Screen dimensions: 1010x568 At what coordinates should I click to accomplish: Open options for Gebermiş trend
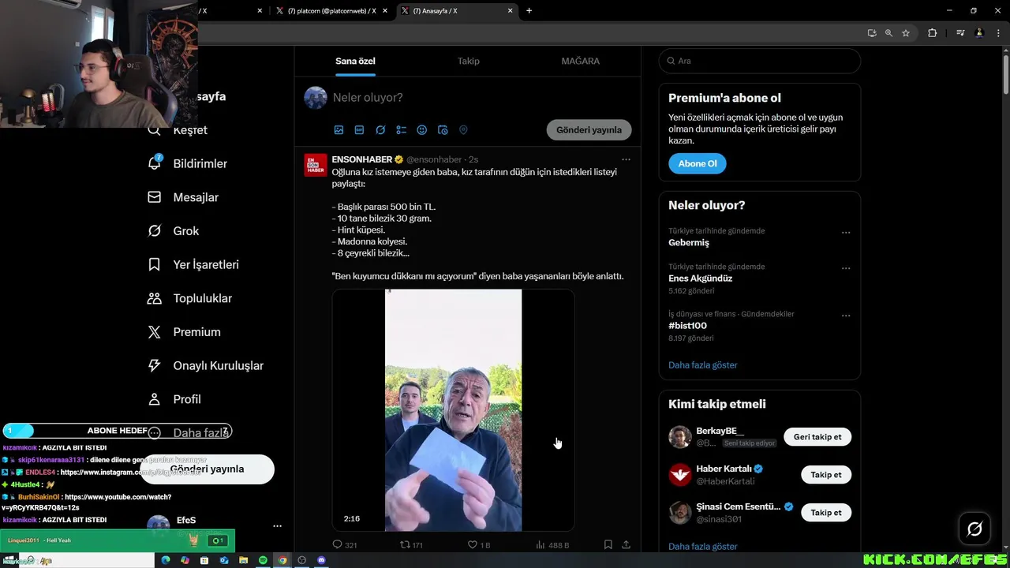tap(846, 233)
